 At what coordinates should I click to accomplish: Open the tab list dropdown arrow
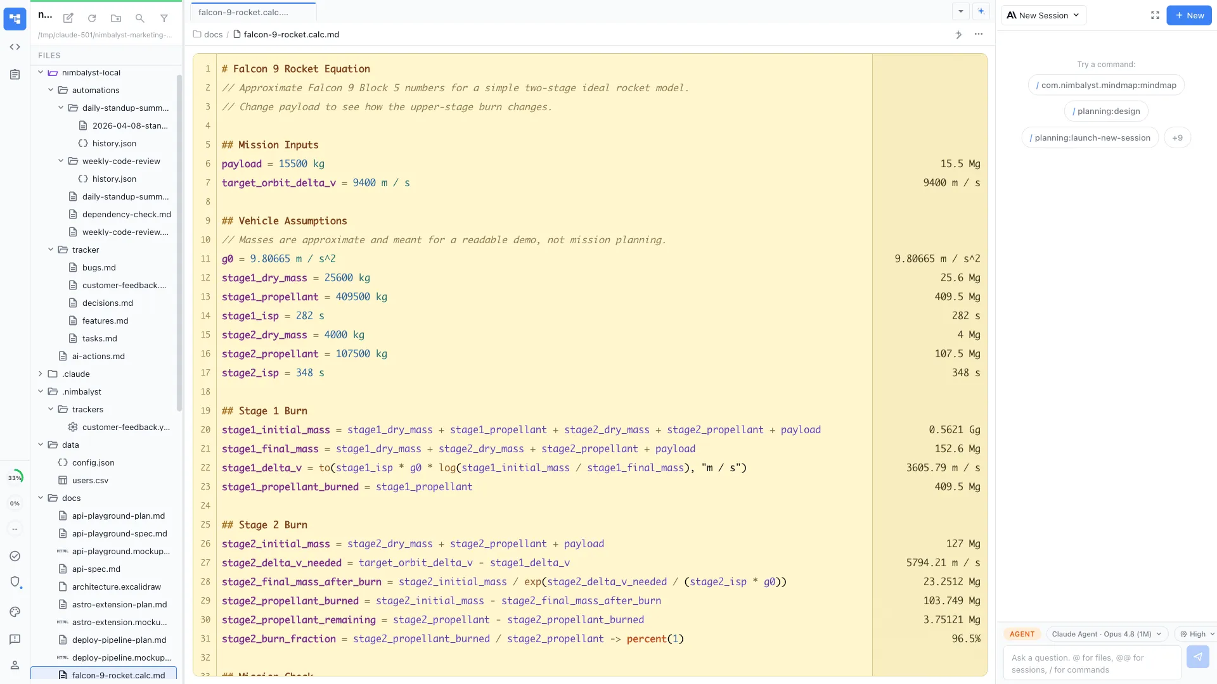[961, 11]
